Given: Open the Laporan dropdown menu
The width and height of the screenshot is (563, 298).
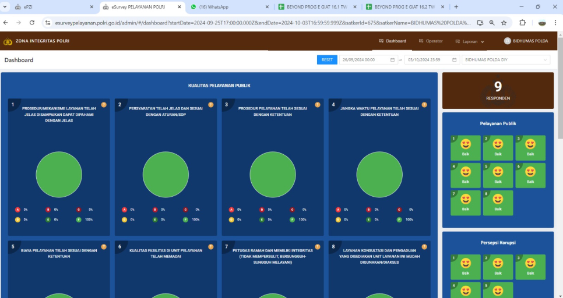Looking at the screenshot, I should tap(470, 41).
